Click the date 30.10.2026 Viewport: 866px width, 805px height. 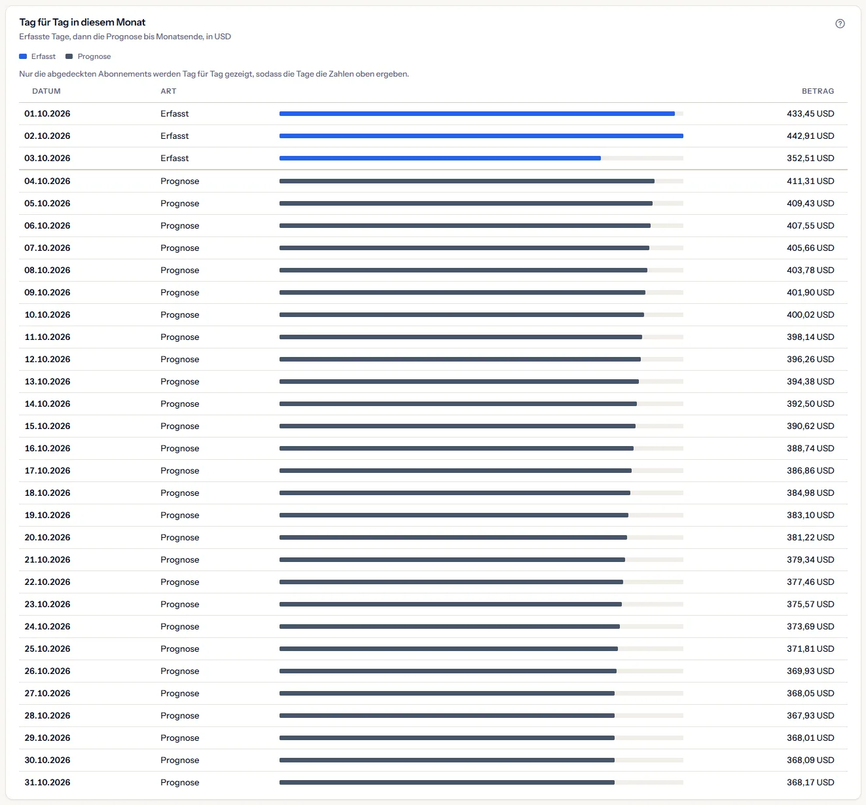tap(47, 760)
